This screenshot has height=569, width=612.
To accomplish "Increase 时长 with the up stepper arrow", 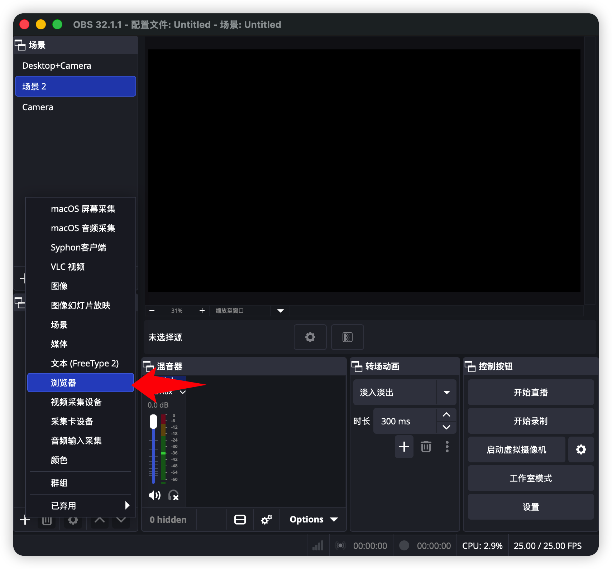I will click(x=446, y=414).
